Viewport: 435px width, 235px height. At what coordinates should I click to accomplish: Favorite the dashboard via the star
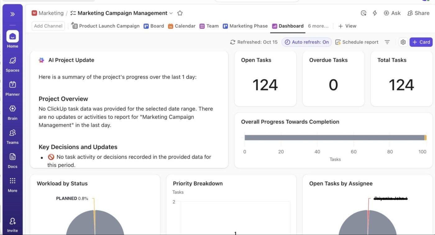180,13
